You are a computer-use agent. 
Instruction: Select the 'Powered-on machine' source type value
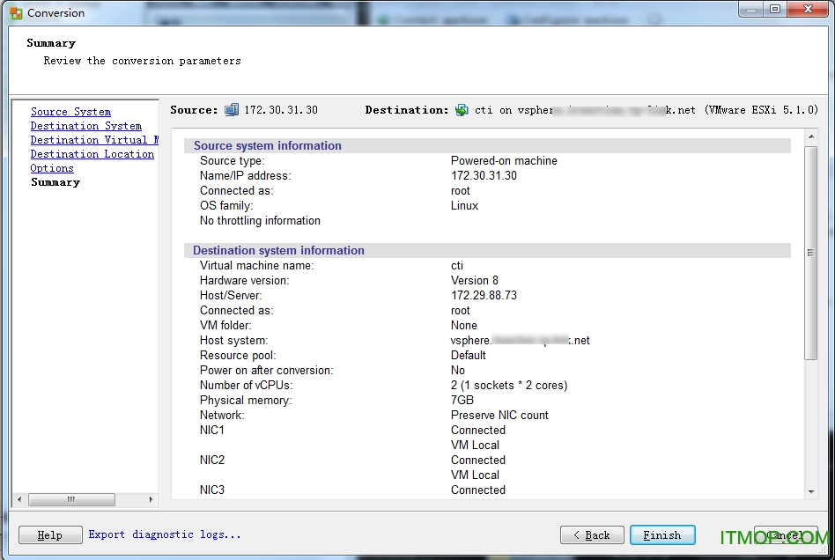point(504,161)
